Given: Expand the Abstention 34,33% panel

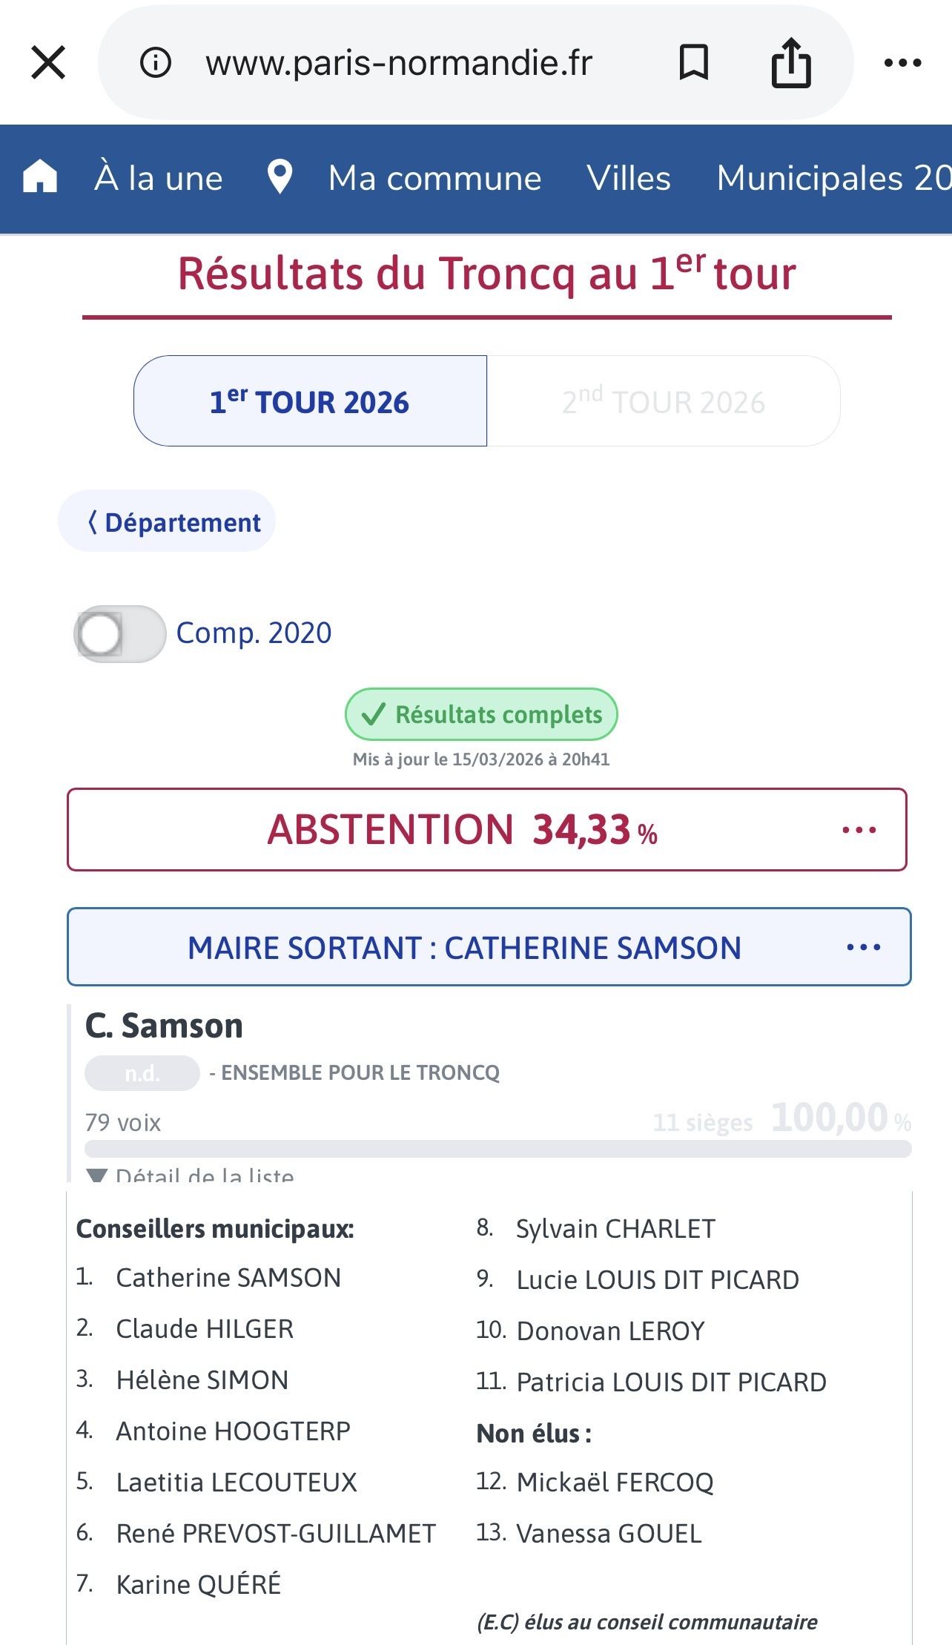Looking at the screenshot, I should (x=462, y=830).
